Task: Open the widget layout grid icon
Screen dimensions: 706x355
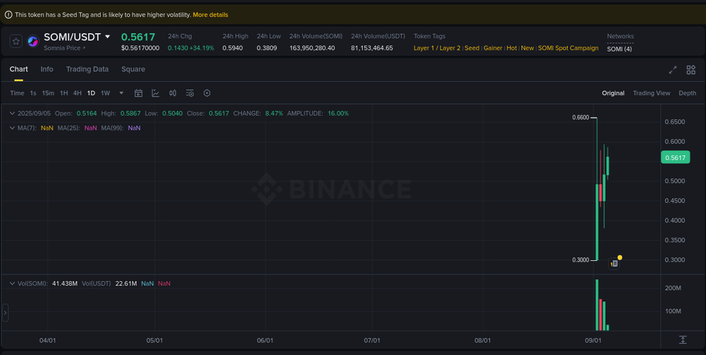Action: tap(691, 70)
